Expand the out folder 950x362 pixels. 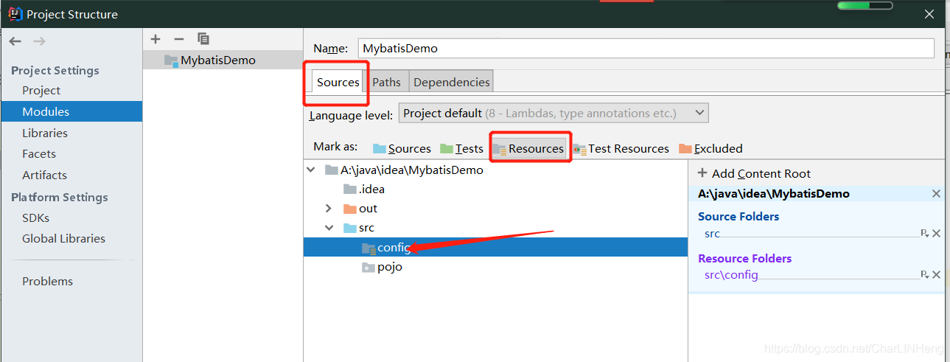click(x=329, y=209)
